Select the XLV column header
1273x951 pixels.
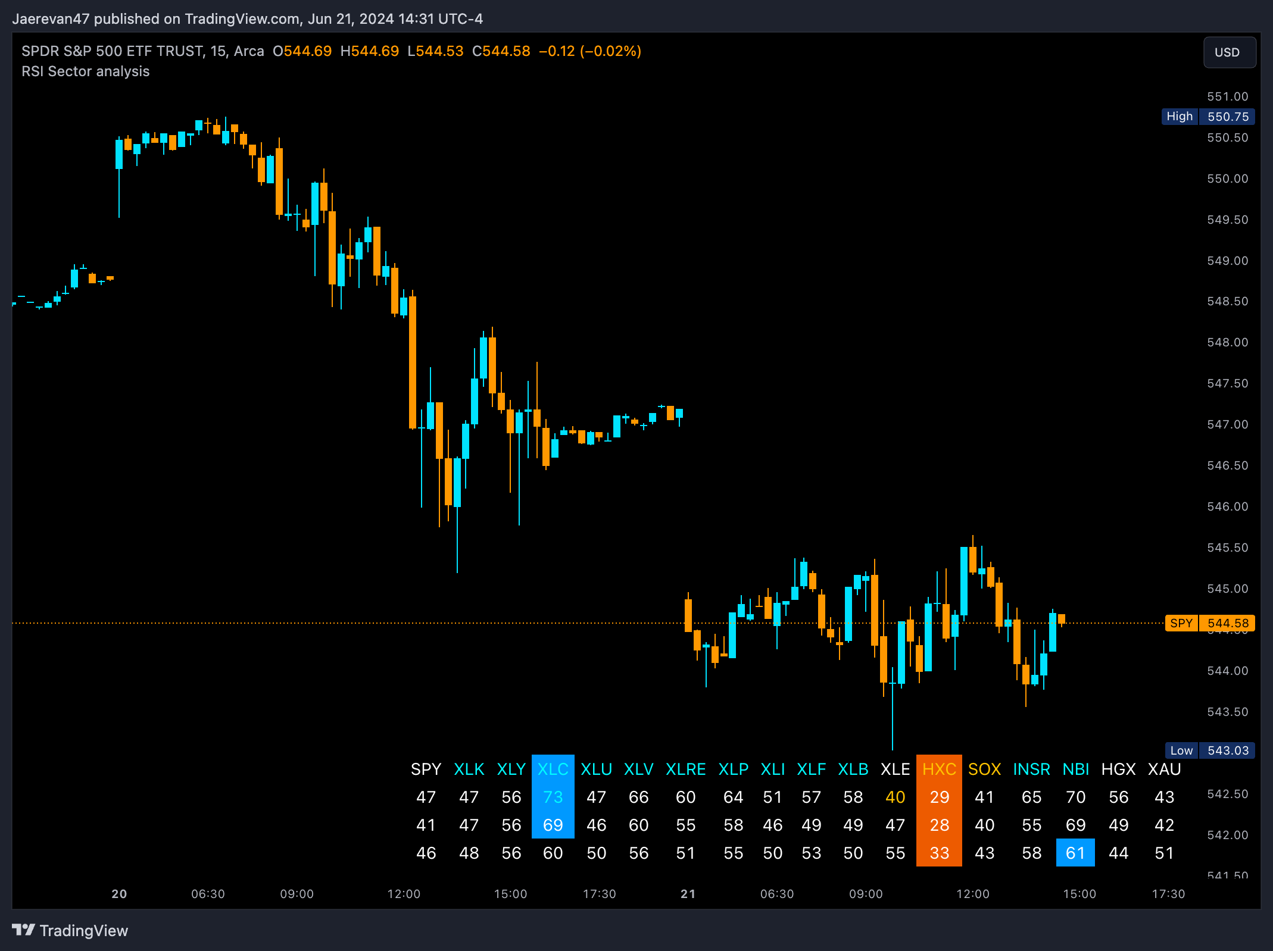coord(639,769)
